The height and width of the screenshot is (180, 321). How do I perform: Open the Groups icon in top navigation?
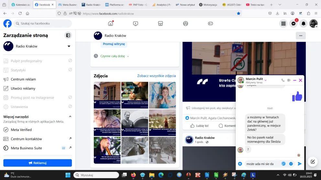[185, 24]
